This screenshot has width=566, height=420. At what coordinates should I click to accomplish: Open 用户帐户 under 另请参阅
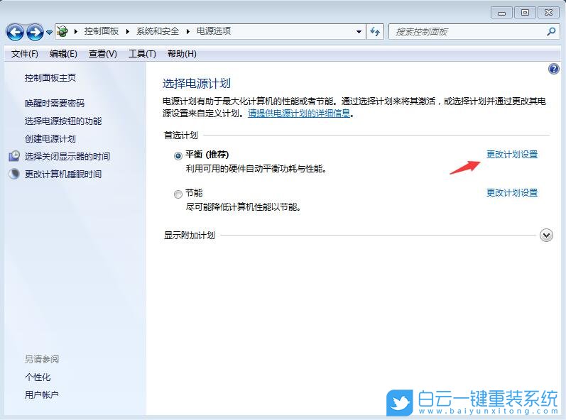point(41,395)
